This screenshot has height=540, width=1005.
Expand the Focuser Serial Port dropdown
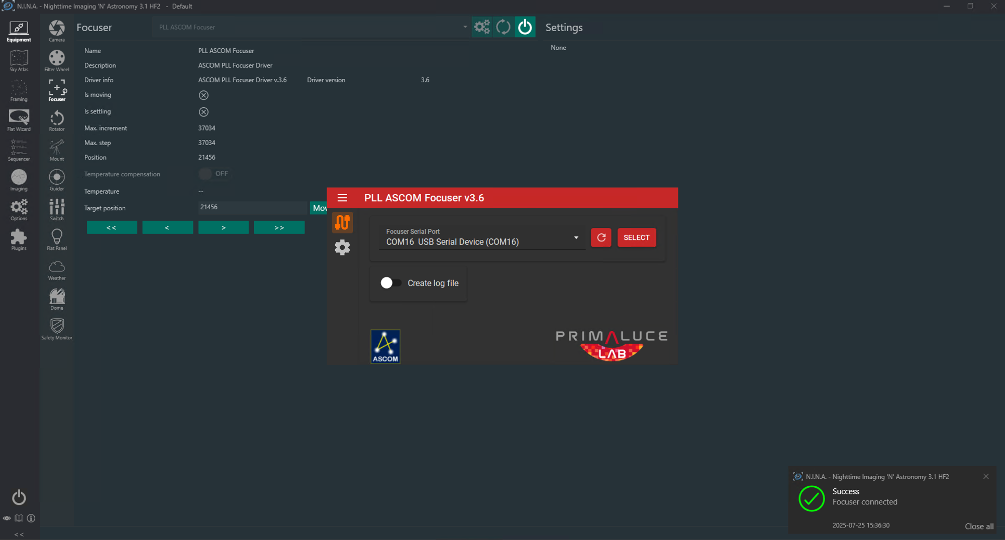(x=576, y=238)
